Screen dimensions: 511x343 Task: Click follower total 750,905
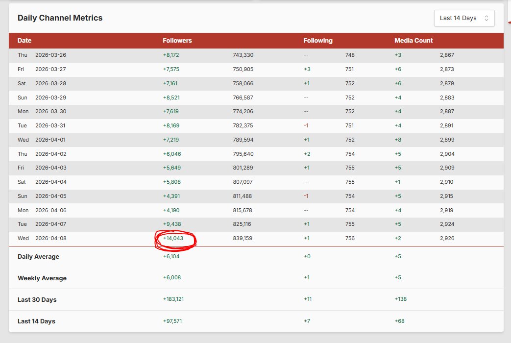tap(243, 69)
